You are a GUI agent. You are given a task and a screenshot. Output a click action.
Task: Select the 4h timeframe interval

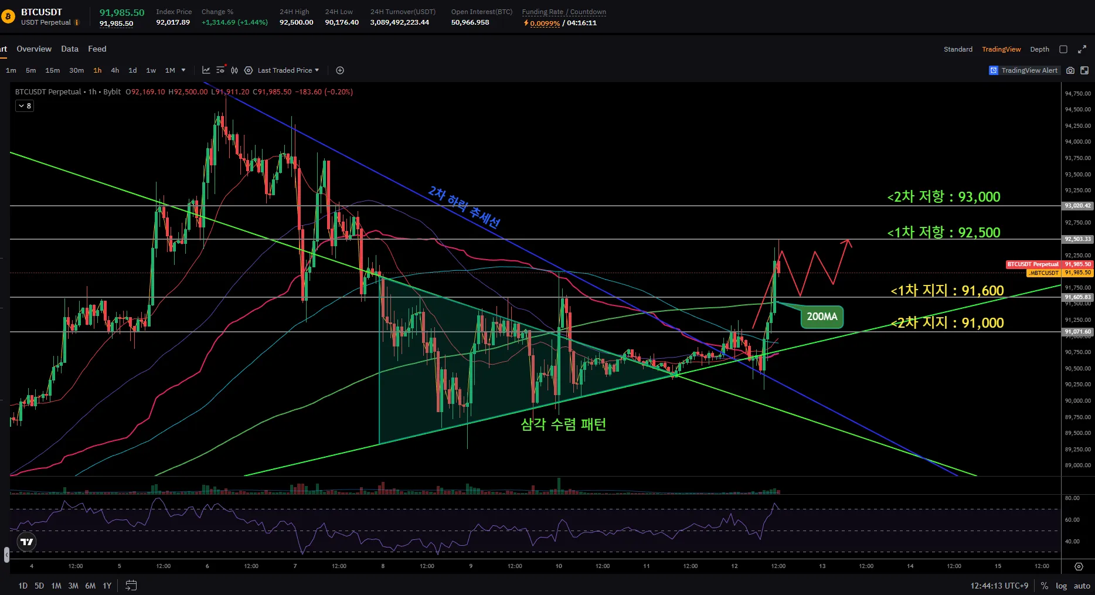(x=115, y=70)
